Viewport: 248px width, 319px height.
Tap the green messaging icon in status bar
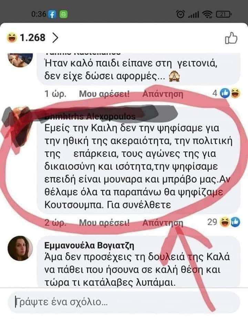pos(64,14)
